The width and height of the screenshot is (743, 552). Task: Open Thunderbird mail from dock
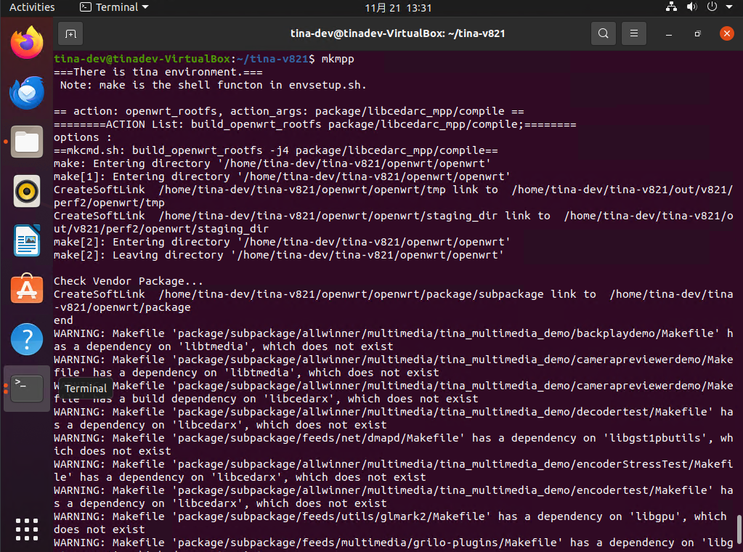[x=27, y=92]
